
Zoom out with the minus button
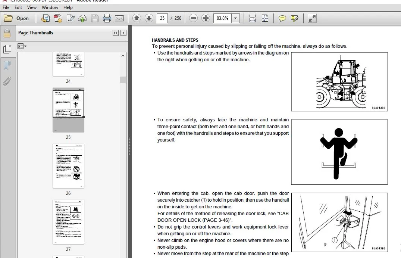[x=193, y=18]
